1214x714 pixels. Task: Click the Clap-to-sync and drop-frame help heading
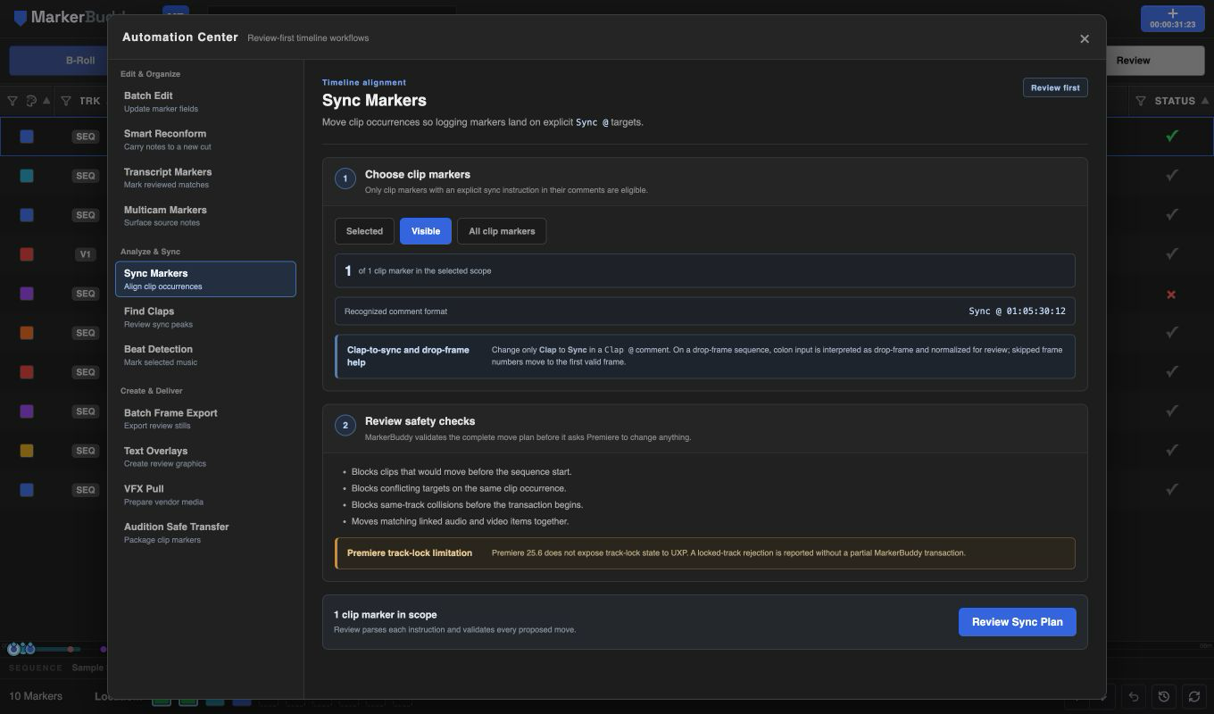coord(408,356)
